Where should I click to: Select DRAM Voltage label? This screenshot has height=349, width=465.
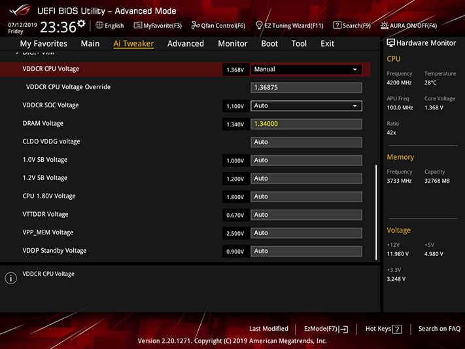coord(43,123)
